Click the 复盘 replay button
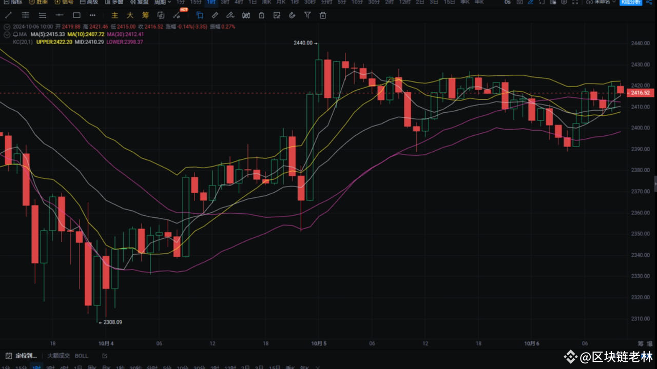 coord(140,2)
